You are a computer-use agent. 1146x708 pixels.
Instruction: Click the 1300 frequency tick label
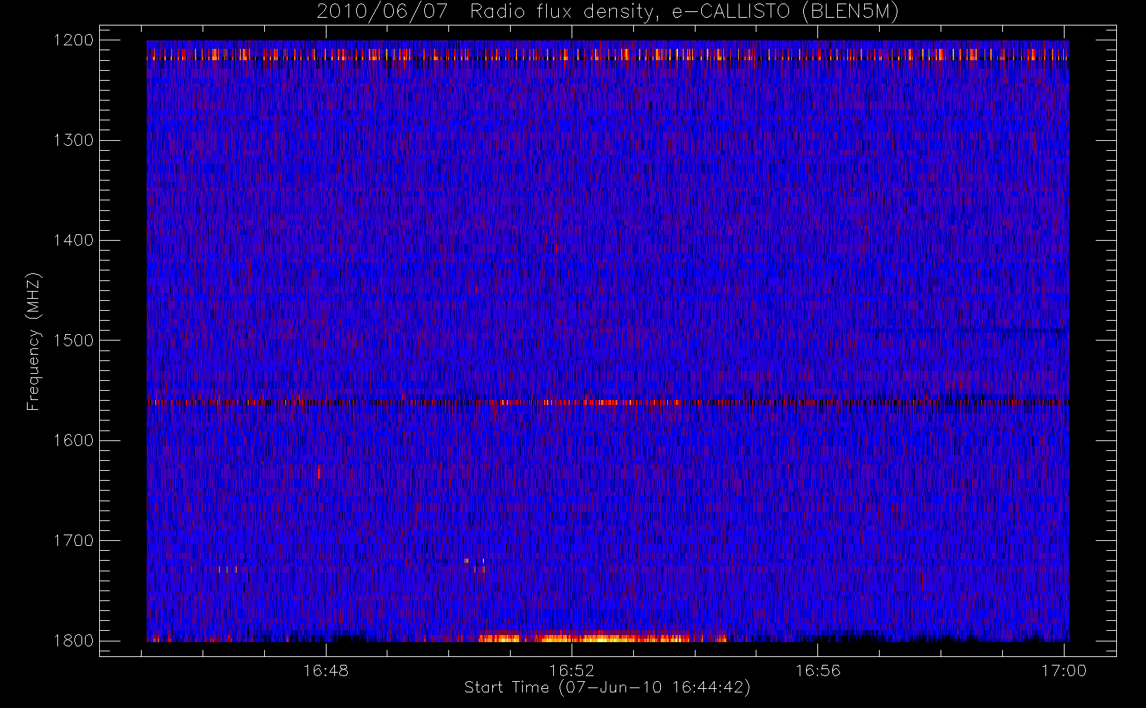tap(74, 140)
